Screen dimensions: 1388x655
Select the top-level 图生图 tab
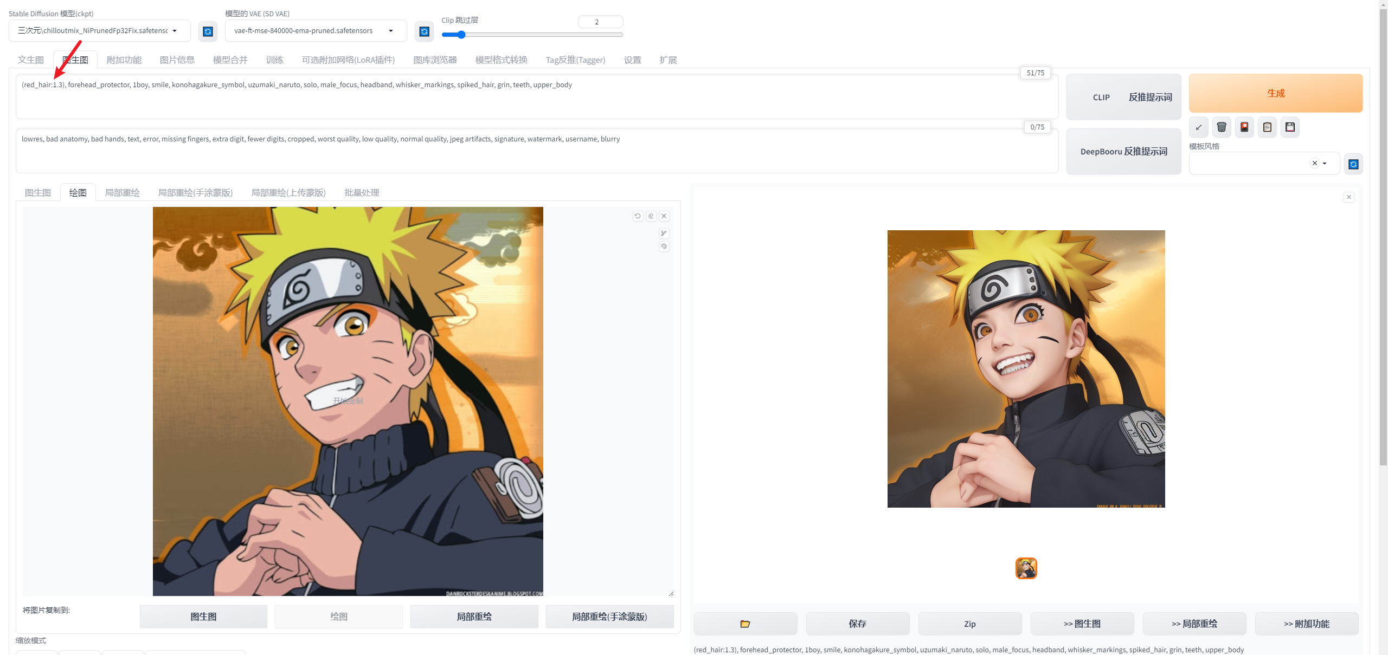(x=75, y=60)
